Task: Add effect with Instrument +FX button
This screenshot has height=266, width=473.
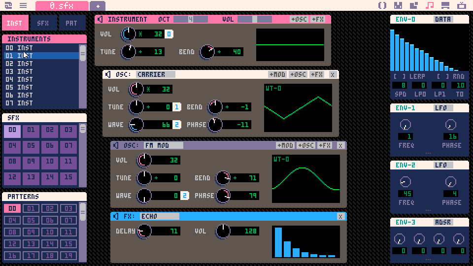Action: (x=317, y=19)
